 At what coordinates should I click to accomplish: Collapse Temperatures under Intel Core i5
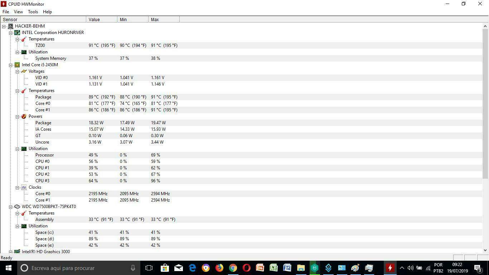point(17,91)
